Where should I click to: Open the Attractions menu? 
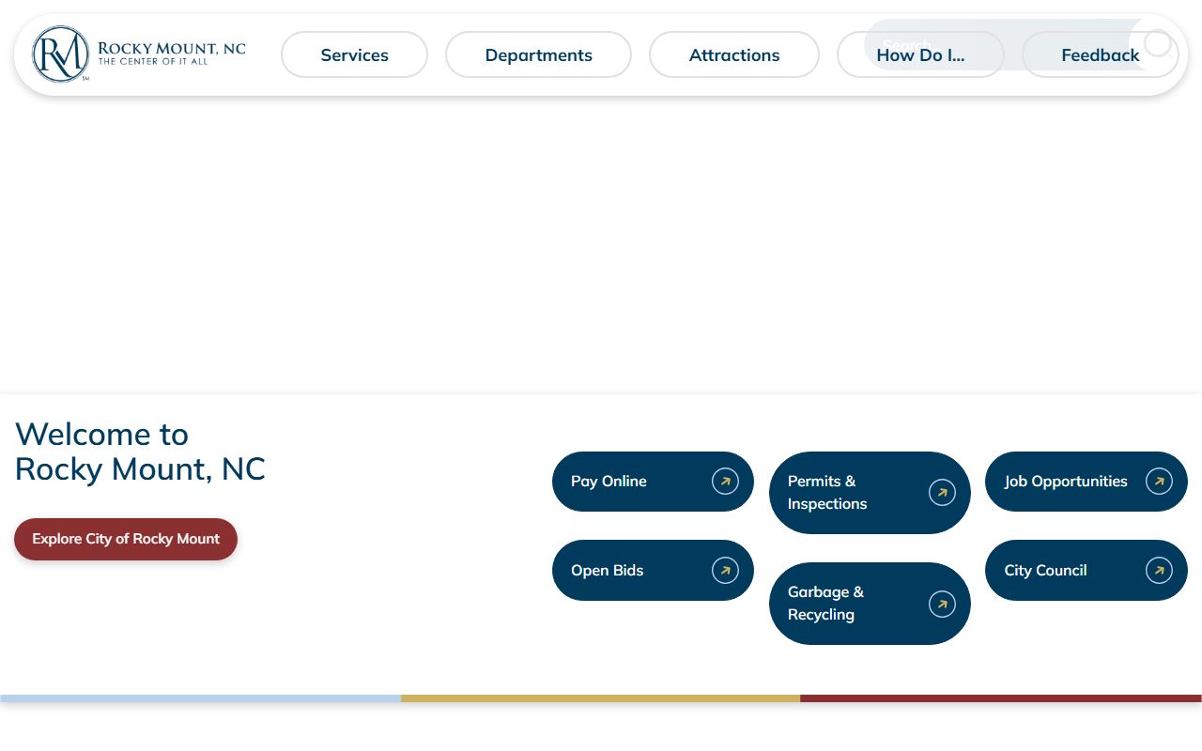tap(733, 54)
